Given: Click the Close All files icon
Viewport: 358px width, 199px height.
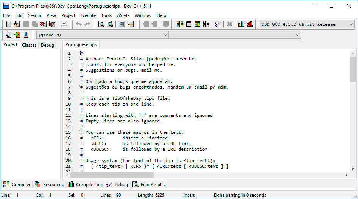Looking at the screenshot, I should (52, 24).
